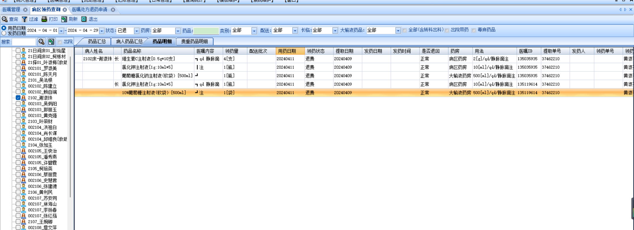Click the tab strip right arrow
The width and height of the screenshot is (634, 230).
pos(625,10)
